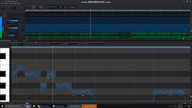Arm record on the second VOCALOID track
This screenshot has height=108, width=192.
pyautogui.click(x=24, y=26)
